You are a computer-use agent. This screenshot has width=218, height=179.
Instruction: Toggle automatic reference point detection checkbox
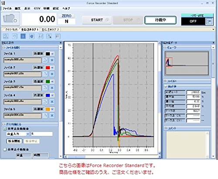5,129
